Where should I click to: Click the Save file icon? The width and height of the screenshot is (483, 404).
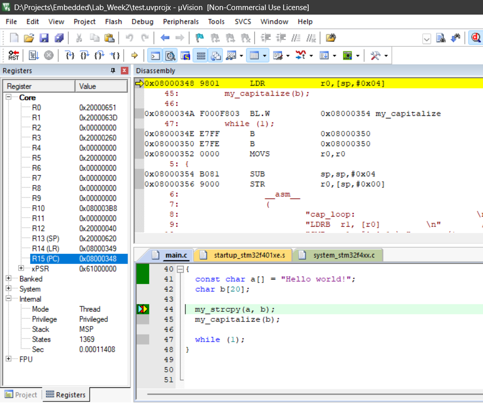44,38
